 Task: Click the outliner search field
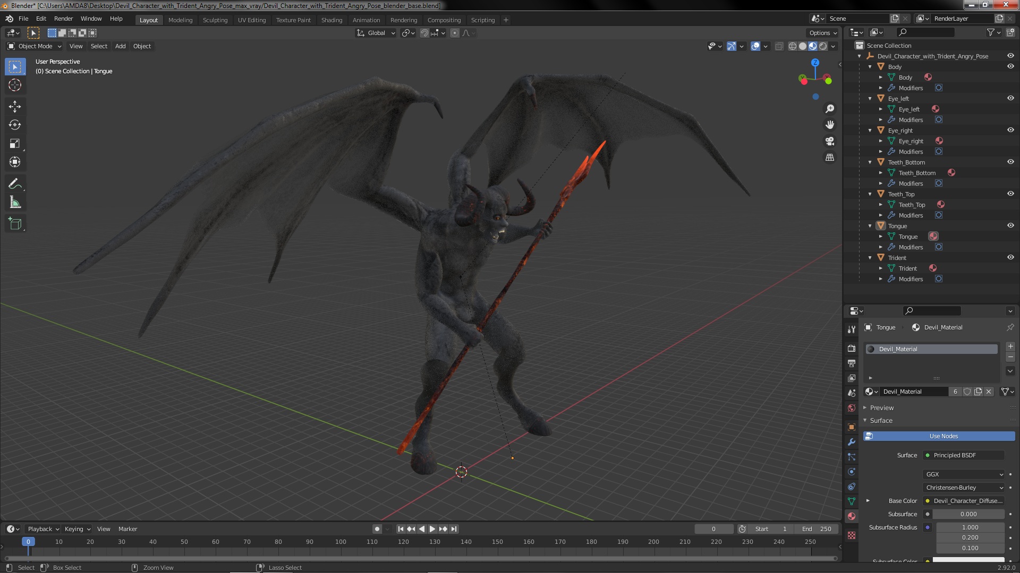925,32
